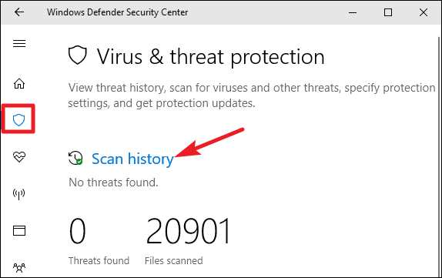
Task: Open App & browser control window icon
Action: pyautogui.click(x=19, y=230)
